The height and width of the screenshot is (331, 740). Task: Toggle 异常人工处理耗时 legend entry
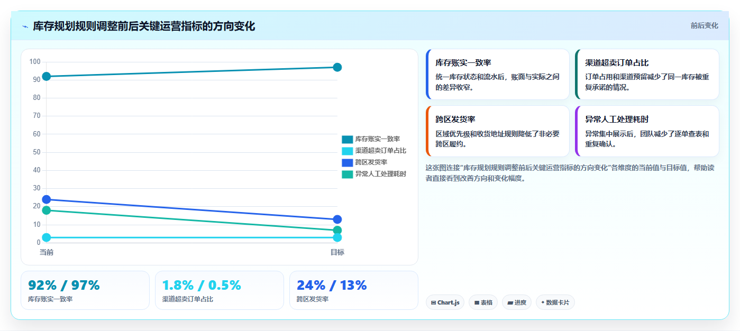click(374, 174)
